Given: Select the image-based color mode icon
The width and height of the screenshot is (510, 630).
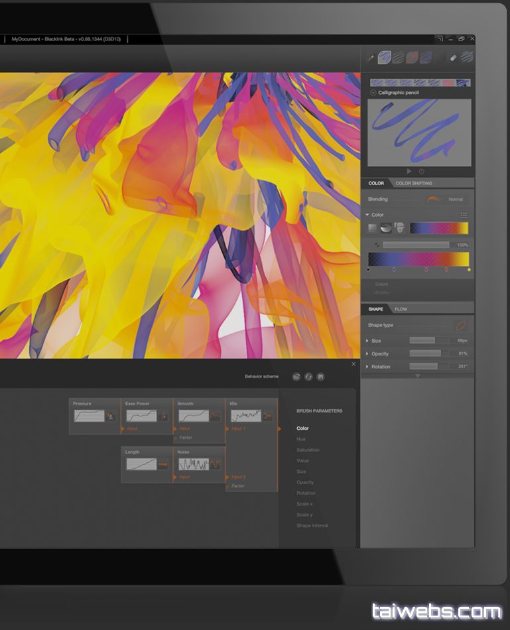Looking at the screenshot, I should [400, 228].
